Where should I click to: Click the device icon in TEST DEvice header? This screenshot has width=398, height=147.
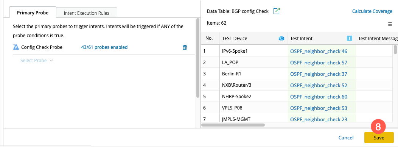[281, 39]
